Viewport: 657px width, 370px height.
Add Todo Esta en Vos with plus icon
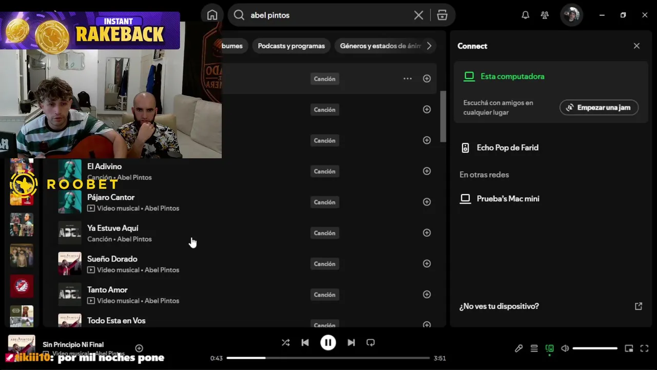coord(427,324)
